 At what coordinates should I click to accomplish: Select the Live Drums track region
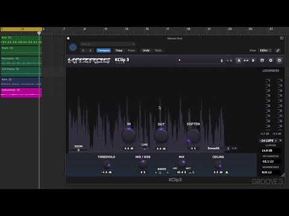click(x=21, y=71)
